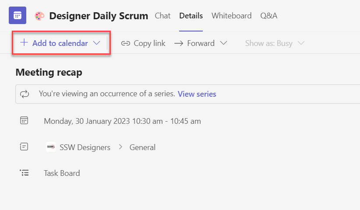360x210 pixels.
Task: Click the purple meeting calendar icon
Action: [x=18, y=16]
